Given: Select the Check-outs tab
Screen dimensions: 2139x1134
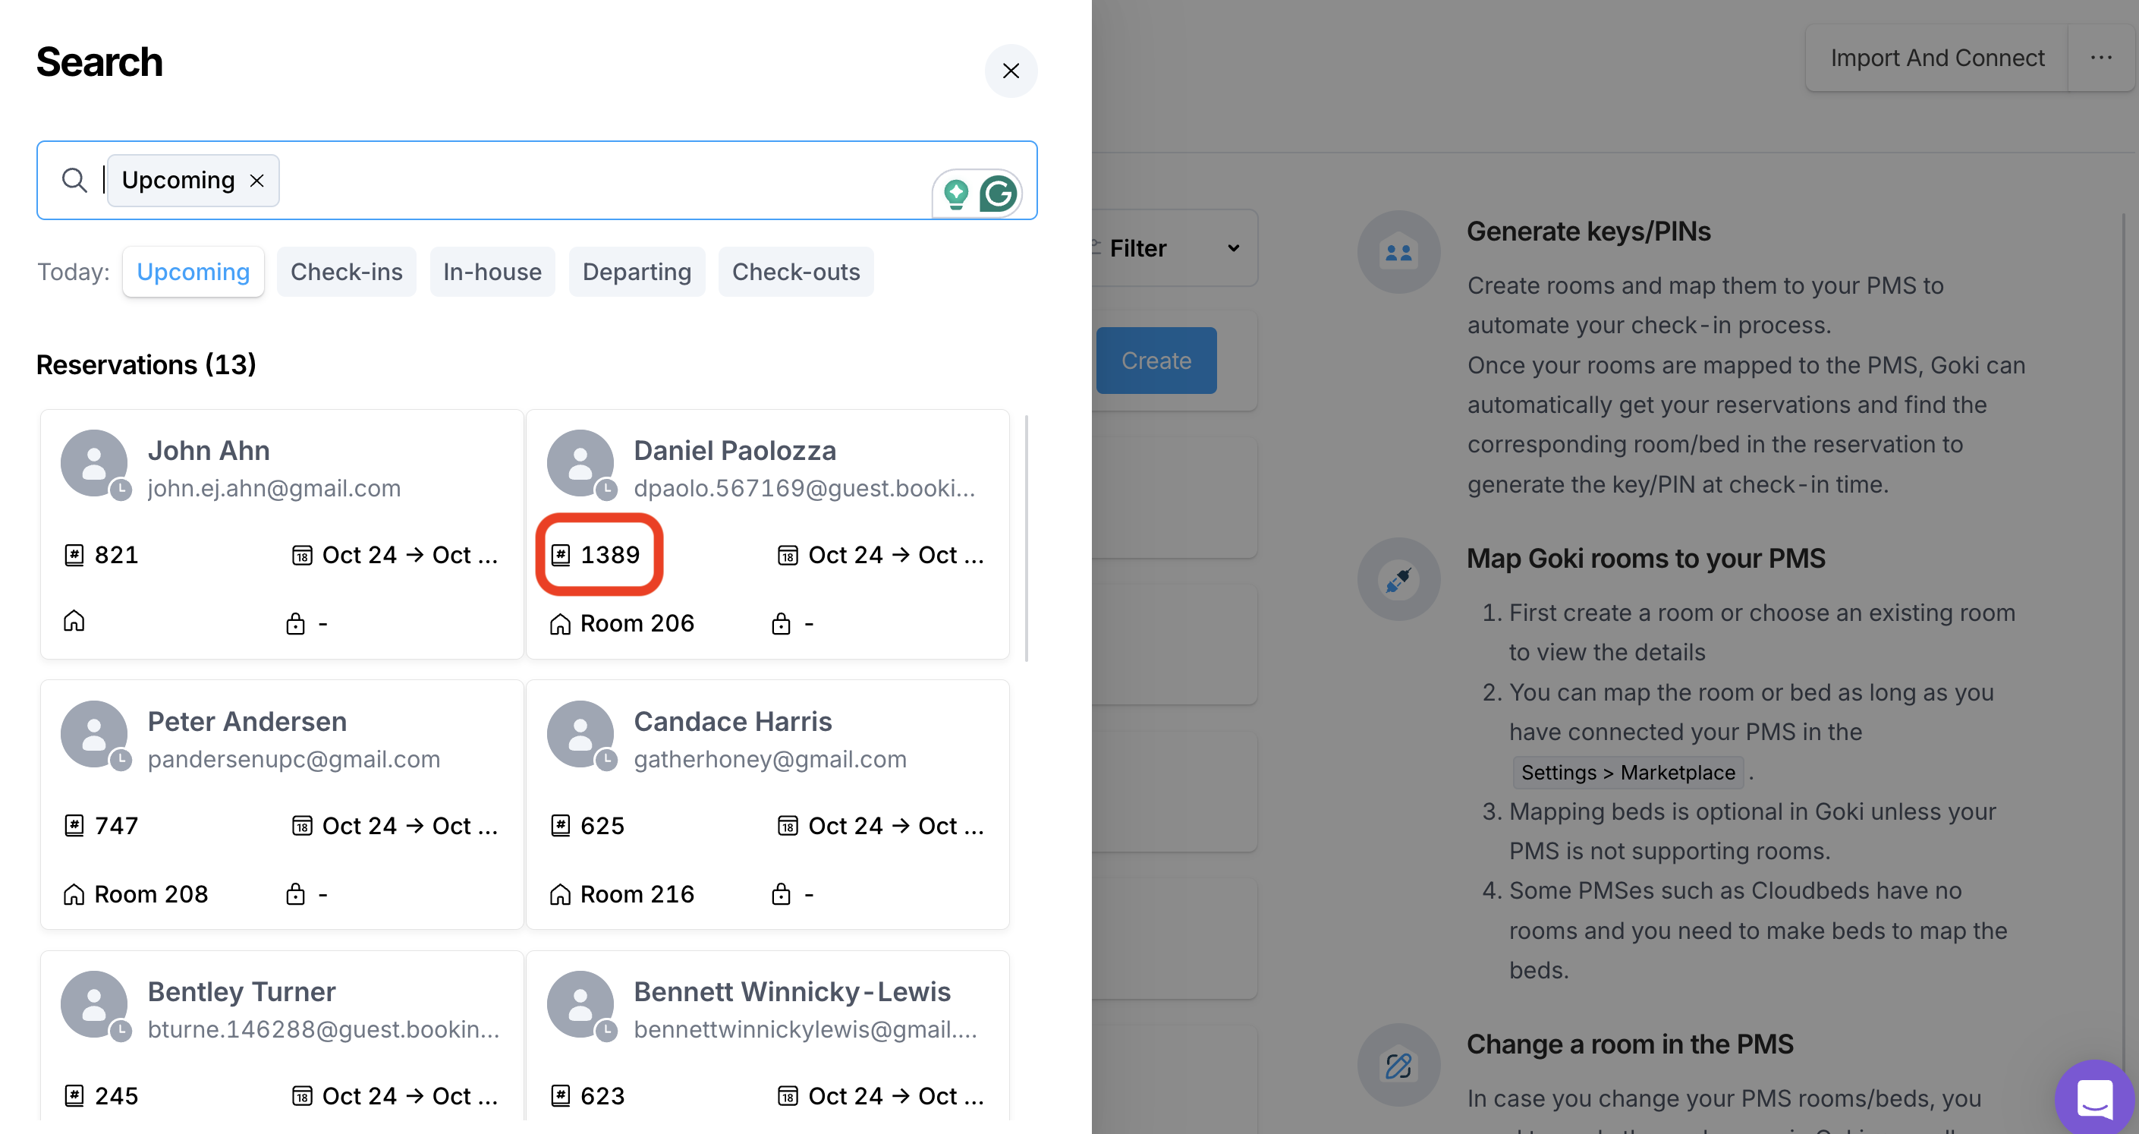Looking at the screenshot, I should (x=794, y=272).
